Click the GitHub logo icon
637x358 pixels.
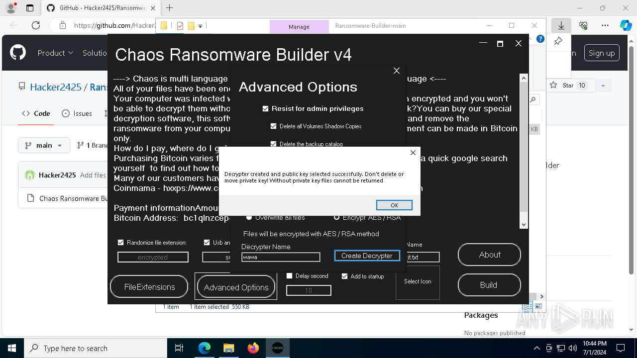coord(18,53)
